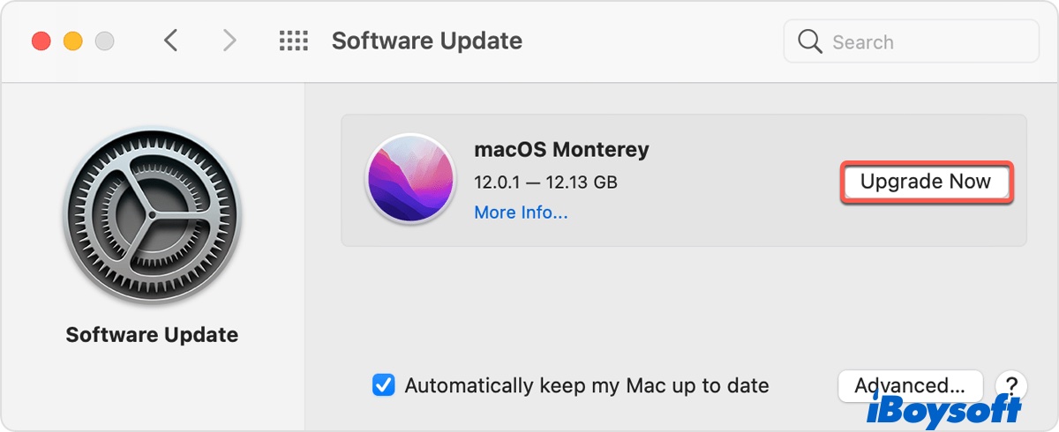Image resolution: width=1059 pixels, height=432 pixels.
Task: Click the Software Update label under gear
Action: coord(152,335)
